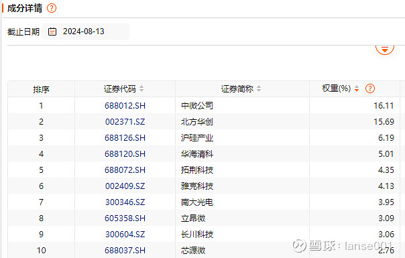The height and width of the screenshot is (258, 405).
Task: Open stock code 688126.SH
Action: pyautogui.click(x=125, y=137)
